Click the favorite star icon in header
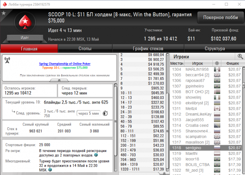Image resolution: width=245 pixels, height=175 pixels. pos(4,13)
